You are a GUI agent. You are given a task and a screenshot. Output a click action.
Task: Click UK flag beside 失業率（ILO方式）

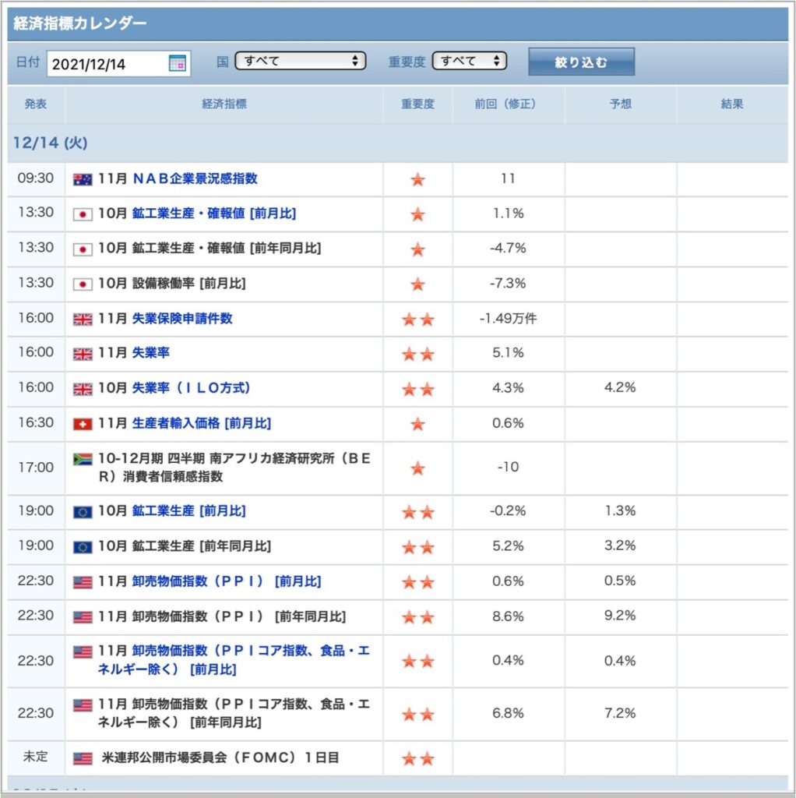tap(83, 390)
